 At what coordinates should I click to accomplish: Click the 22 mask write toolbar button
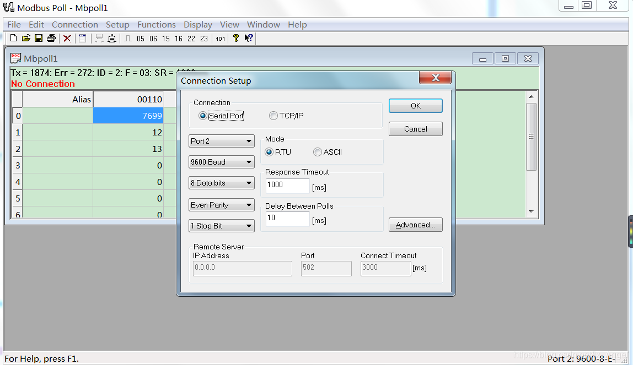tap(191, 39)
